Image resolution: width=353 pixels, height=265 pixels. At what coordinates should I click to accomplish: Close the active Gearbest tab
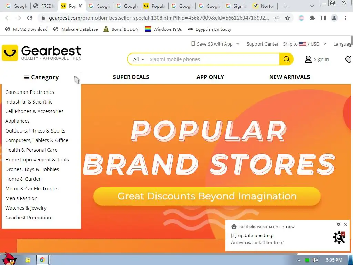[x=81, y=6]
